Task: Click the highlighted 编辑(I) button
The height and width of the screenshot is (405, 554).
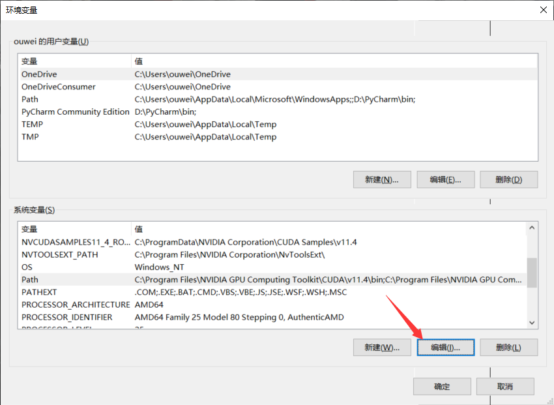Action: tap(446, 347)
